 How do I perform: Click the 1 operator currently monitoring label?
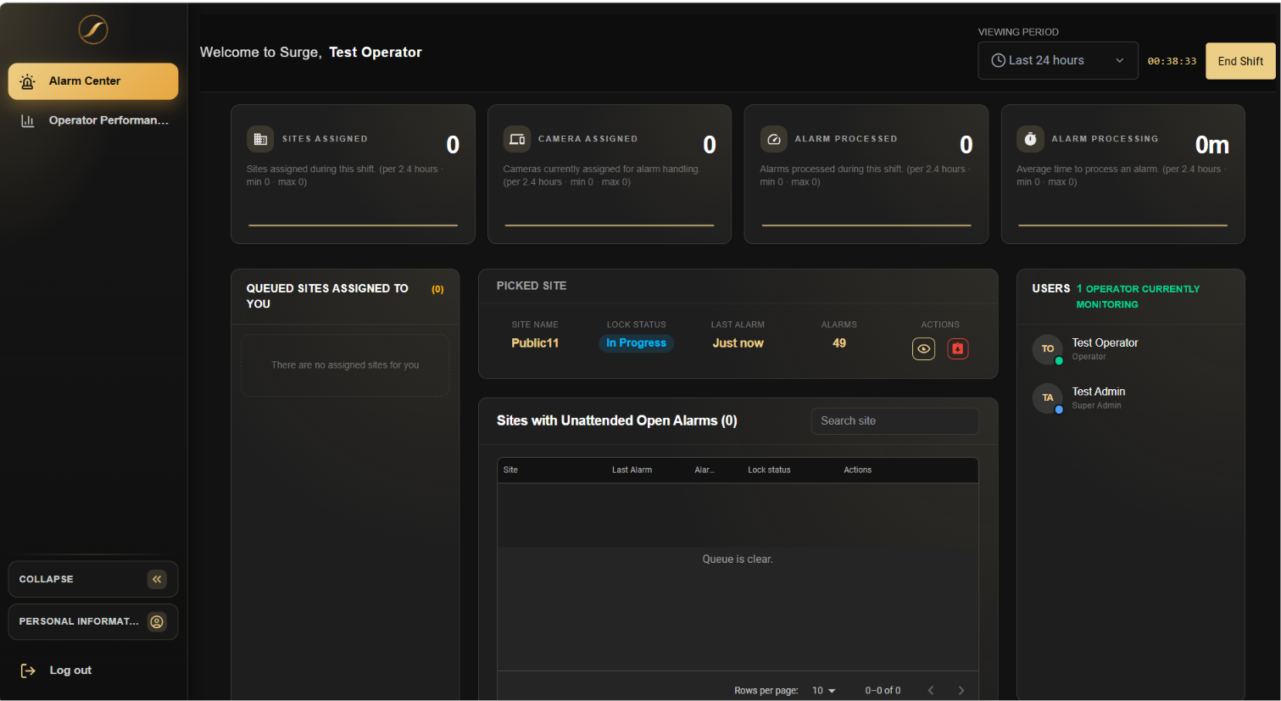coord(1138,297)
